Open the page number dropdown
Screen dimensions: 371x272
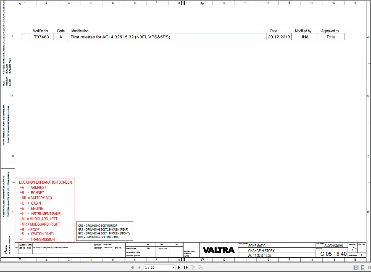click(x=173, y=267)
